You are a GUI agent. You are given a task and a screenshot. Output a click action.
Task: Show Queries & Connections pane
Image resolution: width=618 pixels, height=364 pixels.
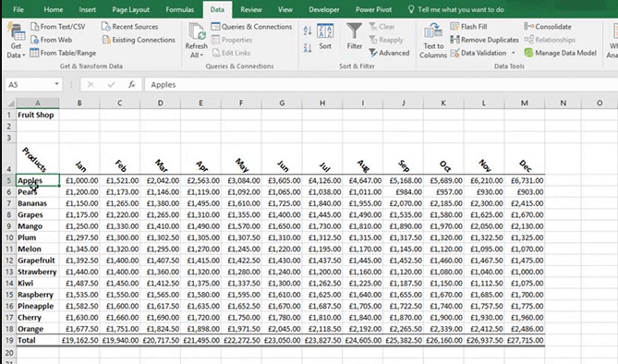click(x=251, y=27)
